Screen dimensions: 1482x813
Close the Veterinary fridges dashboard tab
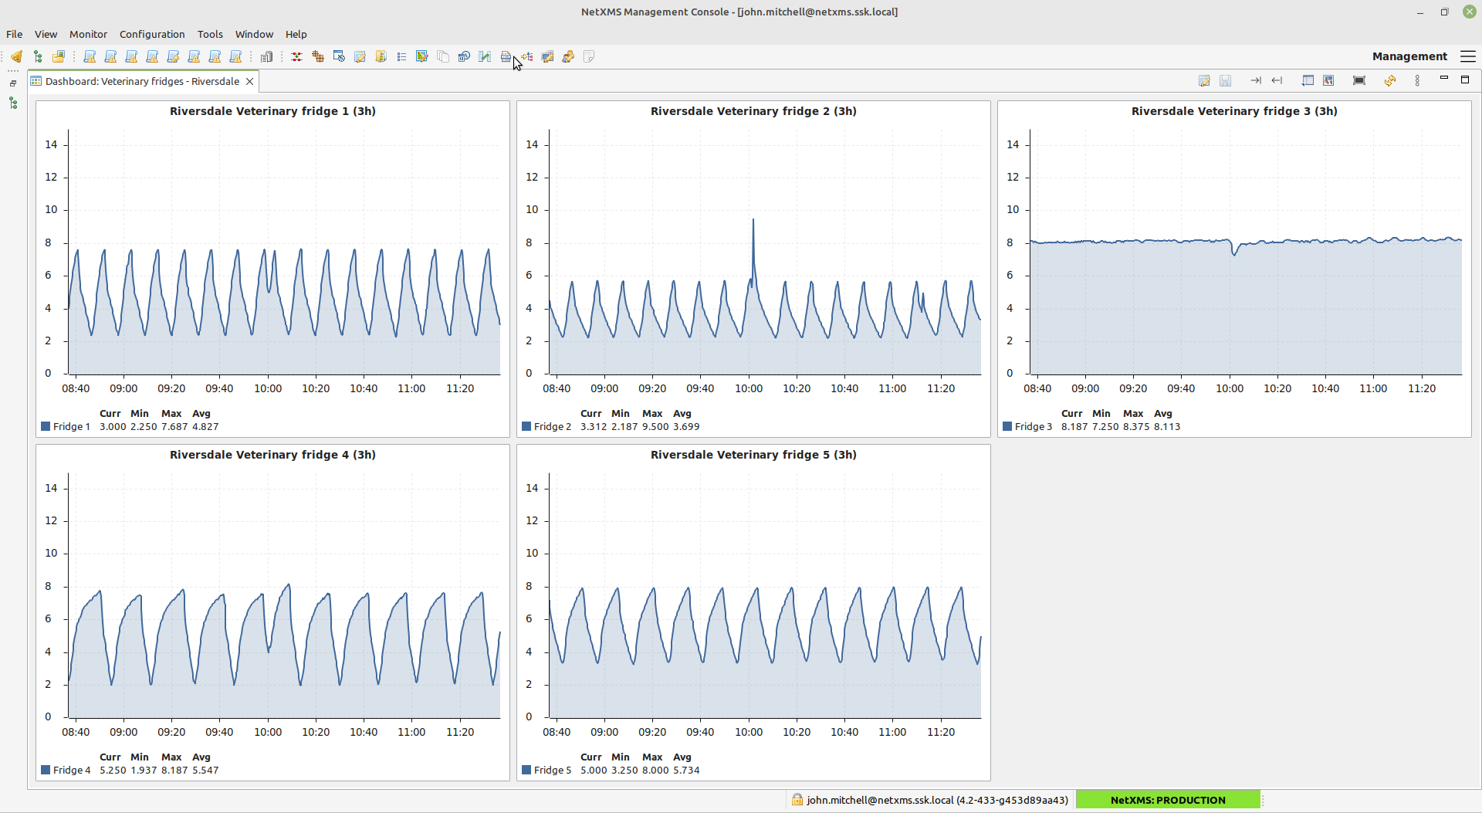(x=249, y=81)
